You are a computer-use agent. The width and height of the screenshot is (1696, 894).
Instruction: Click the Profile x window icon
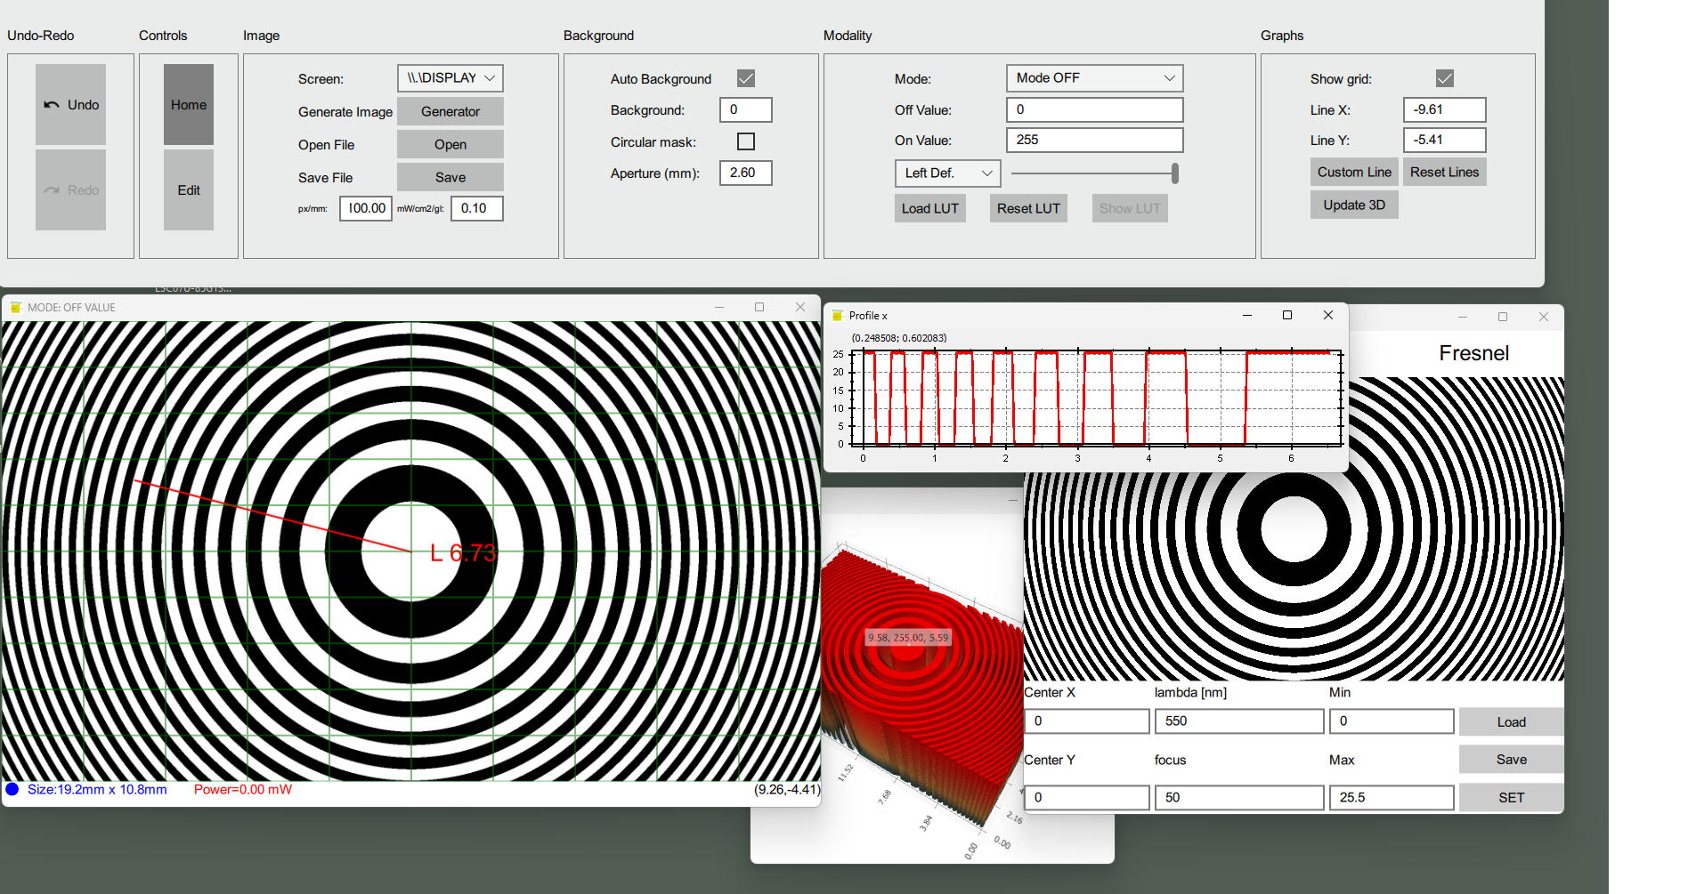(x=838, y=315)
